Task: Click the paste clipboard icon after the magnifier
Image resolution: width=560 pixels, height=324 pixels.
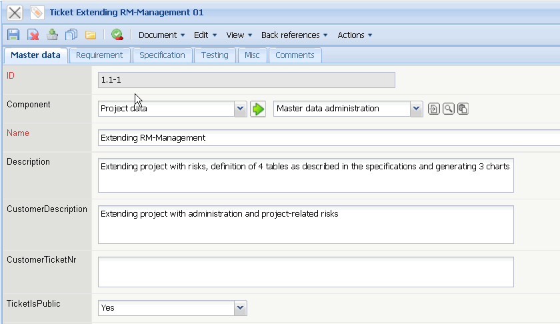Action: [x=463, y=109]
